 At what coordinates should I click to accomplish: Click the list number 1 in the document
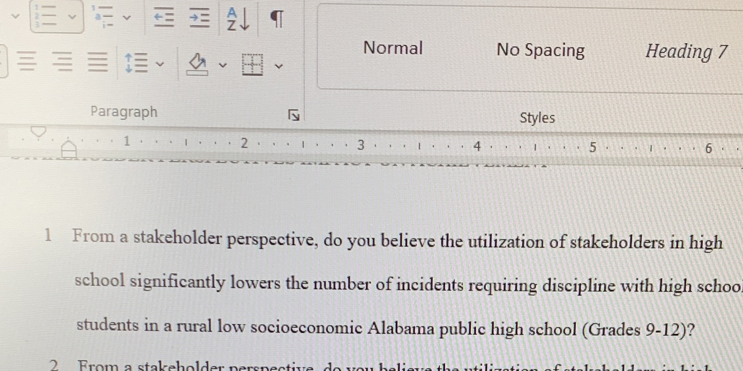pyautogui.click(x=48, y=235)
